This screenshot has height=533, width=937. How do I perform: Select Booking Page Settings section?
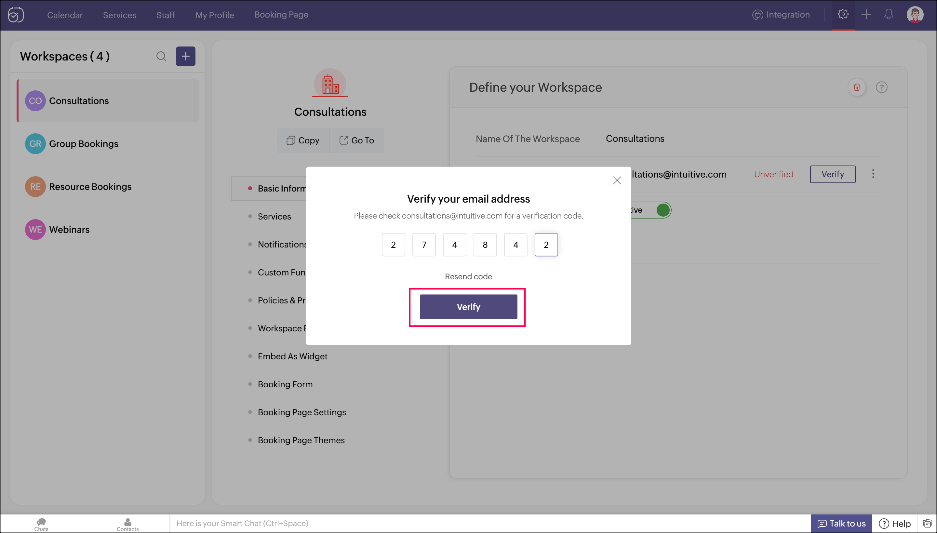(x=301, y=412)
